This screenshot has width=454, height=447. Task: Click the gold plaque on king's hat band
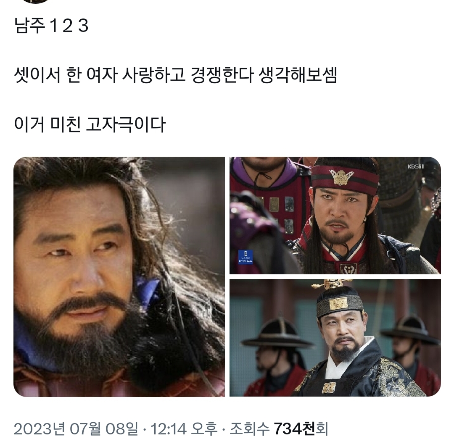point(338,304)
